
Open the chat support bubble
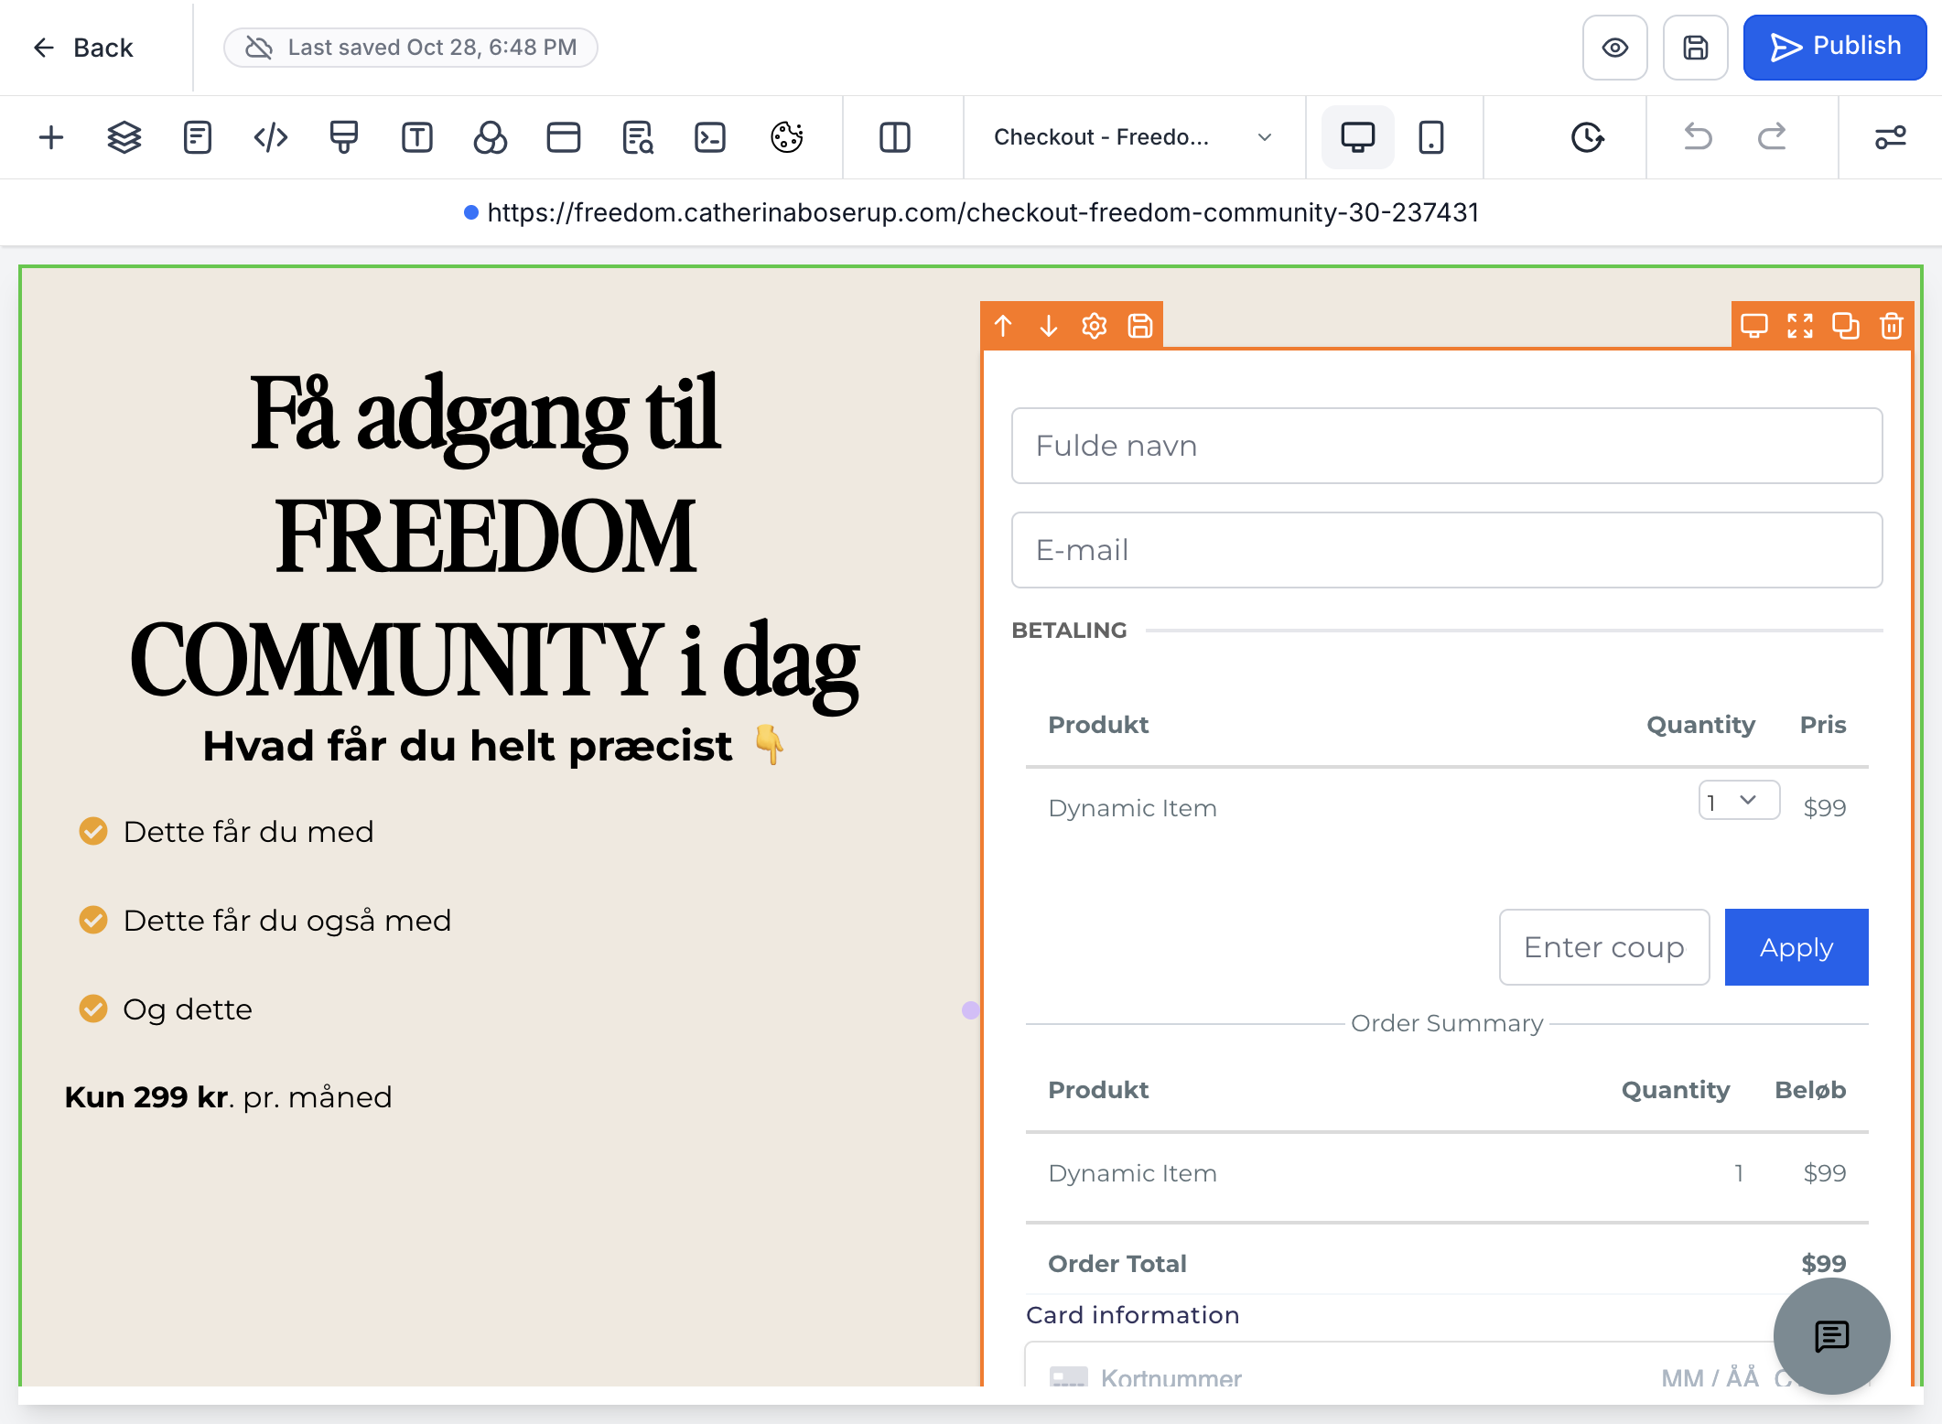tap(1832, 1336)
